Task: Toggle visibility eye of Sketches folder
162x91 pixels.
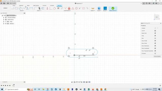Action: tap(6, 24)
